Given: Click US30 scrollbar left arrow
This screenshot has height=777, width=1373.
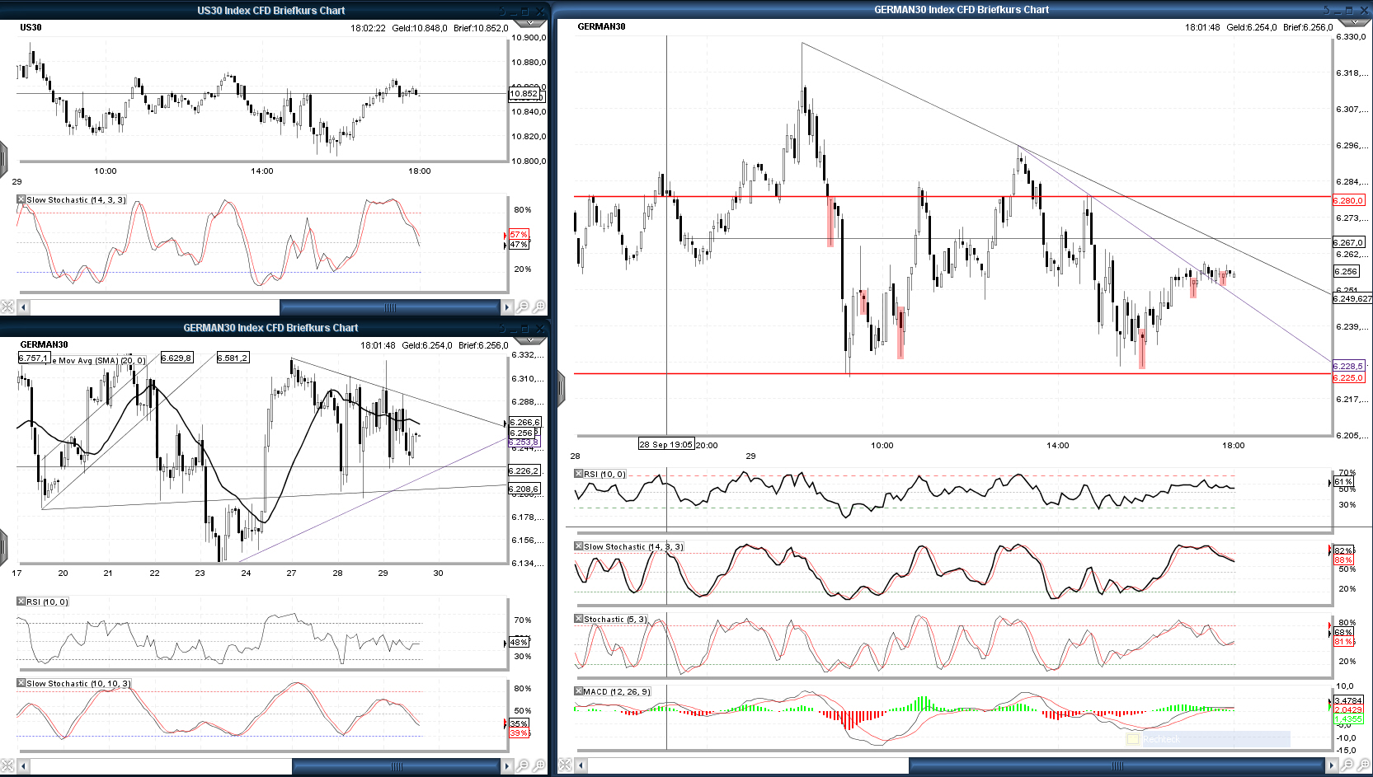Looking at the screenshot, I should (23, 307).
